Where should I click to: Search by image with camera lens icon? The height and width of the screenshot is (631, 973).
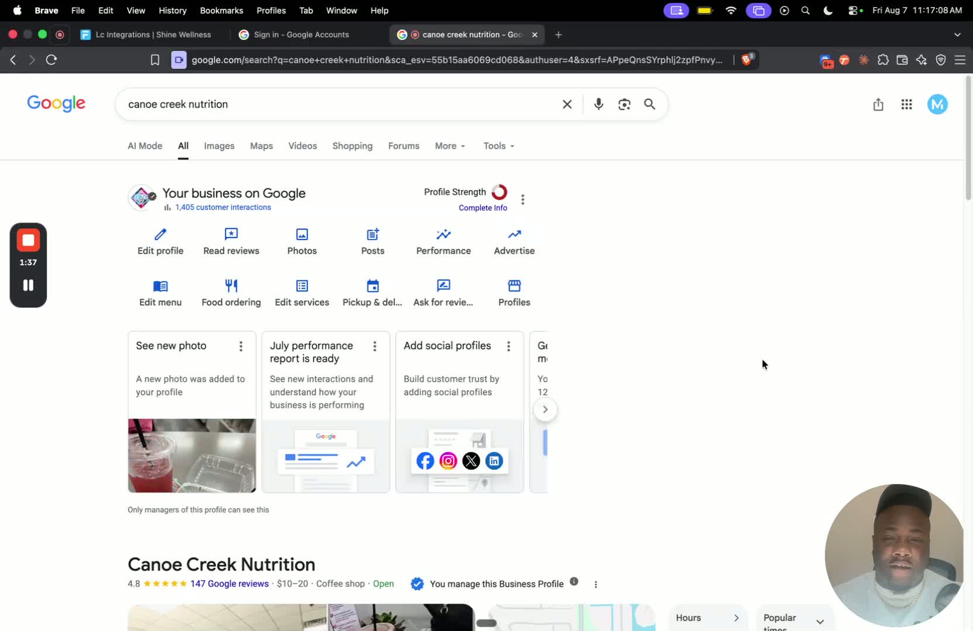tap(624, 104)
